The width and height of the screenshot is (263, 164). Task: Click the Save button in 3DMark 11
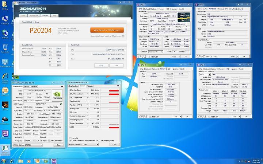click(x=117, y=66)
